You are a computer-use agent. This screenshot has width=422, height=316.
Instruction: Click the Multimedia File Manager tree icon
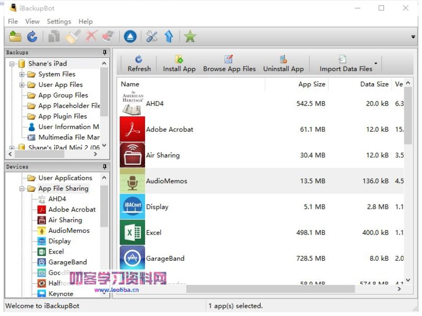tap(32, 137)
